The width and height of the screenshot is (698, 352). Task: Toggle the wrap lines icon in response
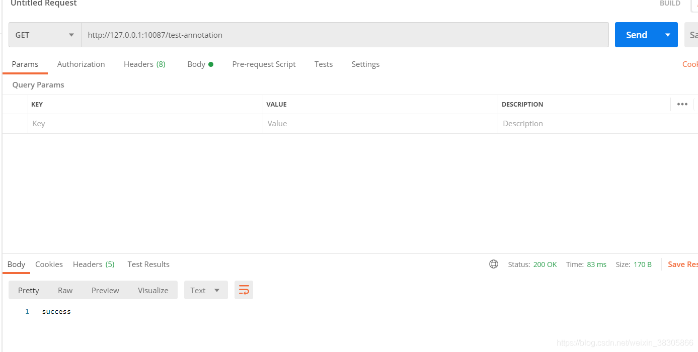tap(244, 290)
